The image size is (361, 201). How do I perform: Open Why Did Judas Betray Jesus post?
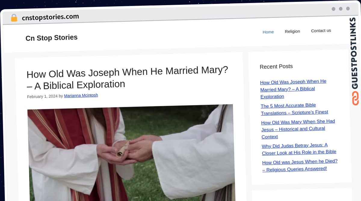(x=299, y=149)
